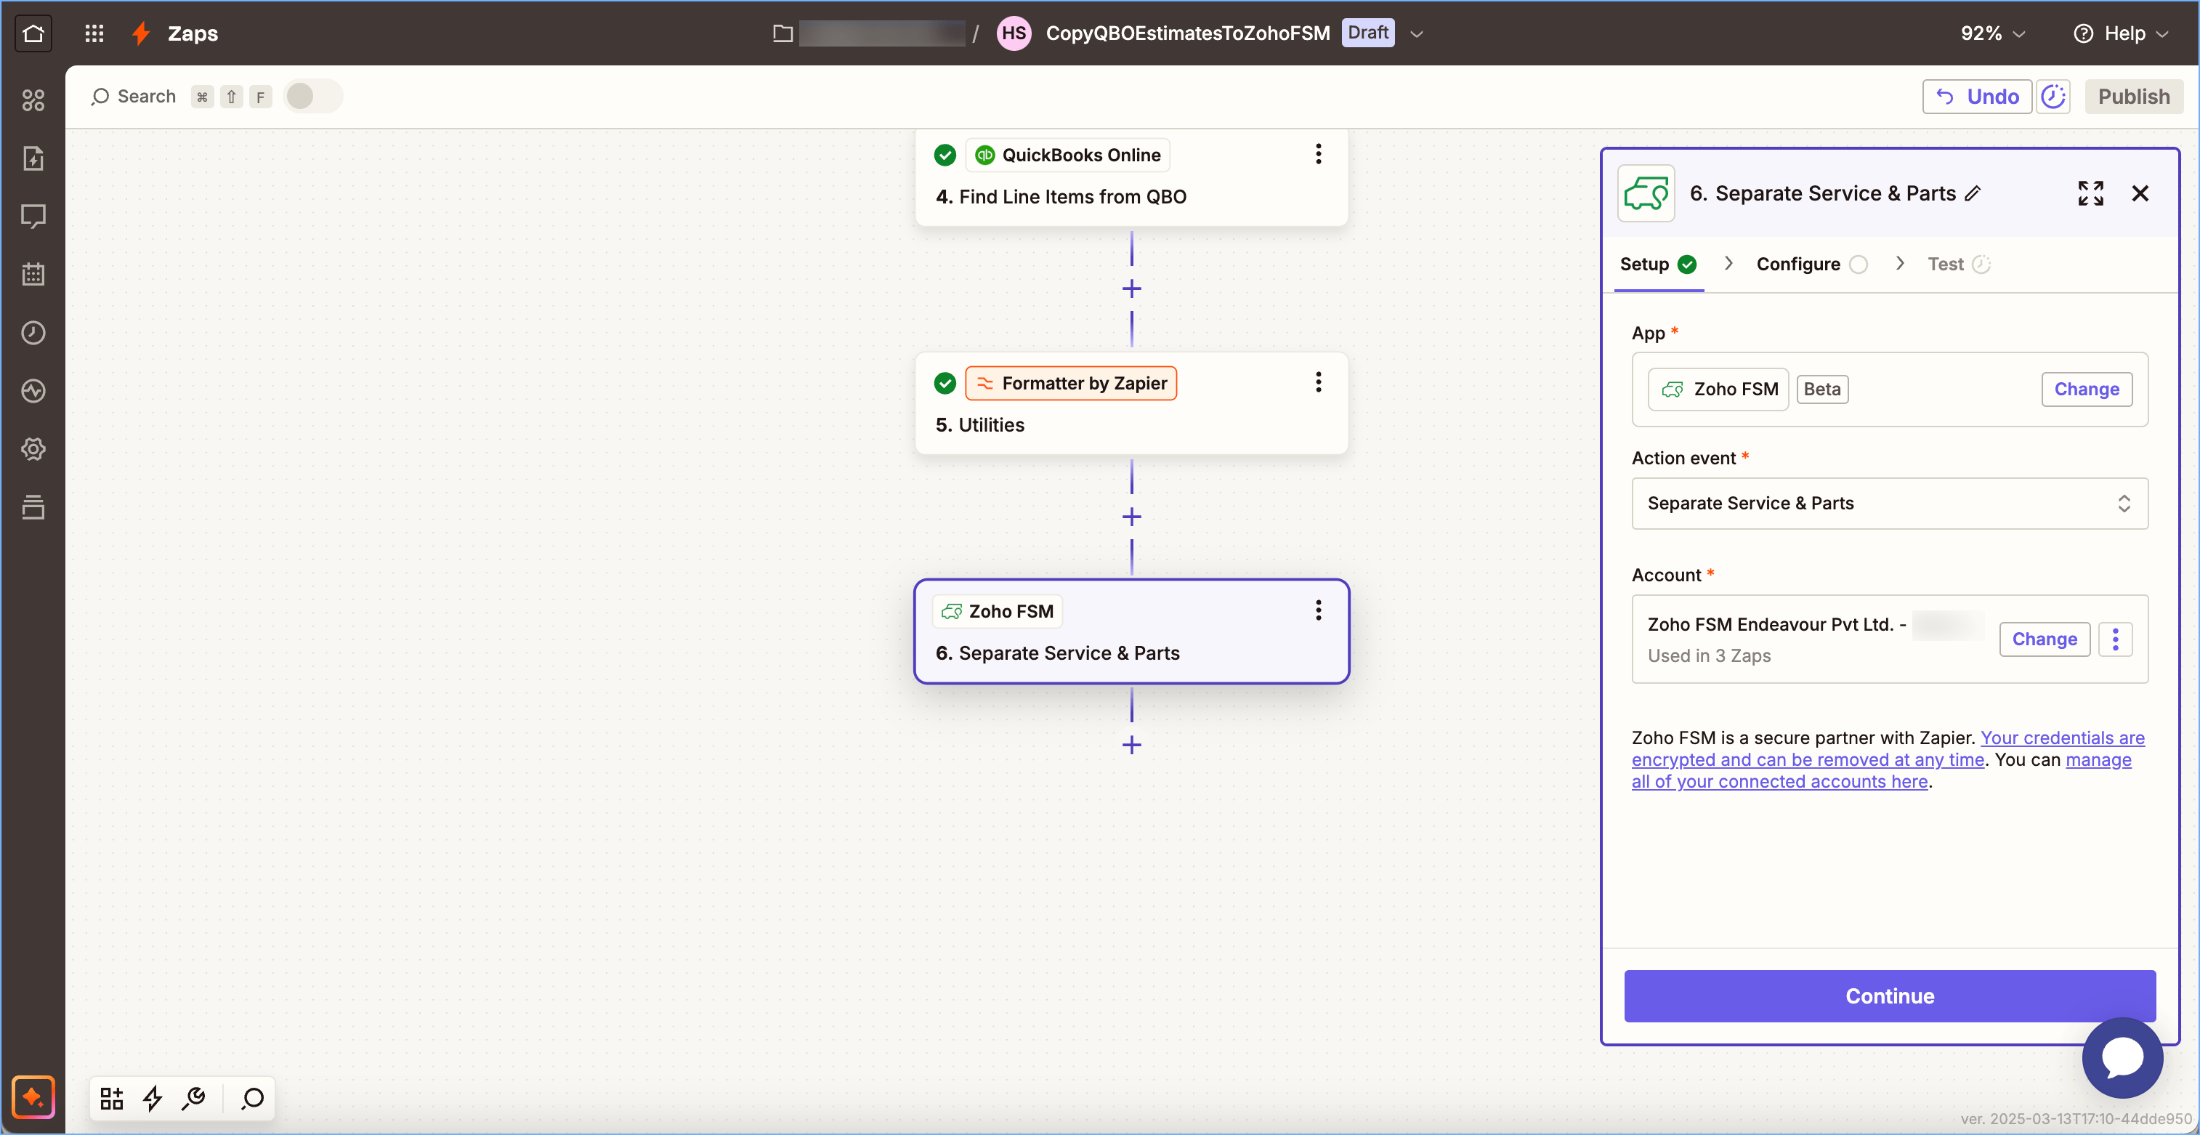The height and width of the screenshot is (1135, 2200).
Task: Open the apps grid icon in the top bar
Action: click(x=94, y=33)
